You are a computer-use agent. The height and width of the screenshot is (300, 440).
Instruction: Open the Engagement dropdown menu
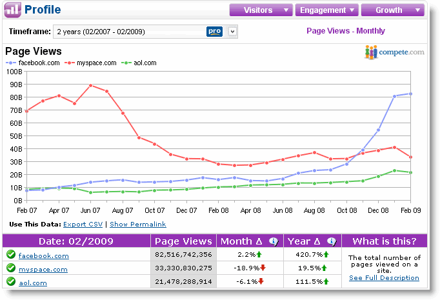(327, 10)
